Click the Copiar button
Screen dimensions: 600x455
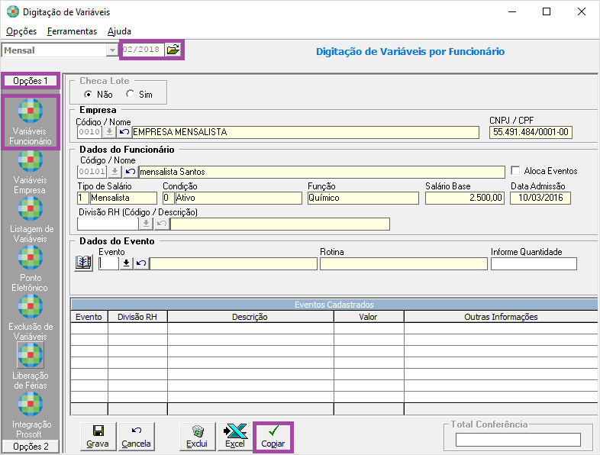pyautogui.click(x=273, y=437)
